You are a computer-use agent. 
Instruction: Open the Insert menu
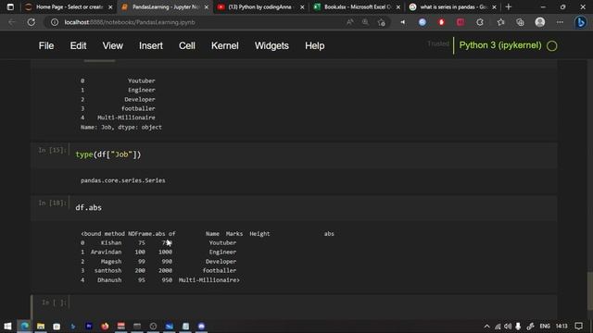point(151,45)
